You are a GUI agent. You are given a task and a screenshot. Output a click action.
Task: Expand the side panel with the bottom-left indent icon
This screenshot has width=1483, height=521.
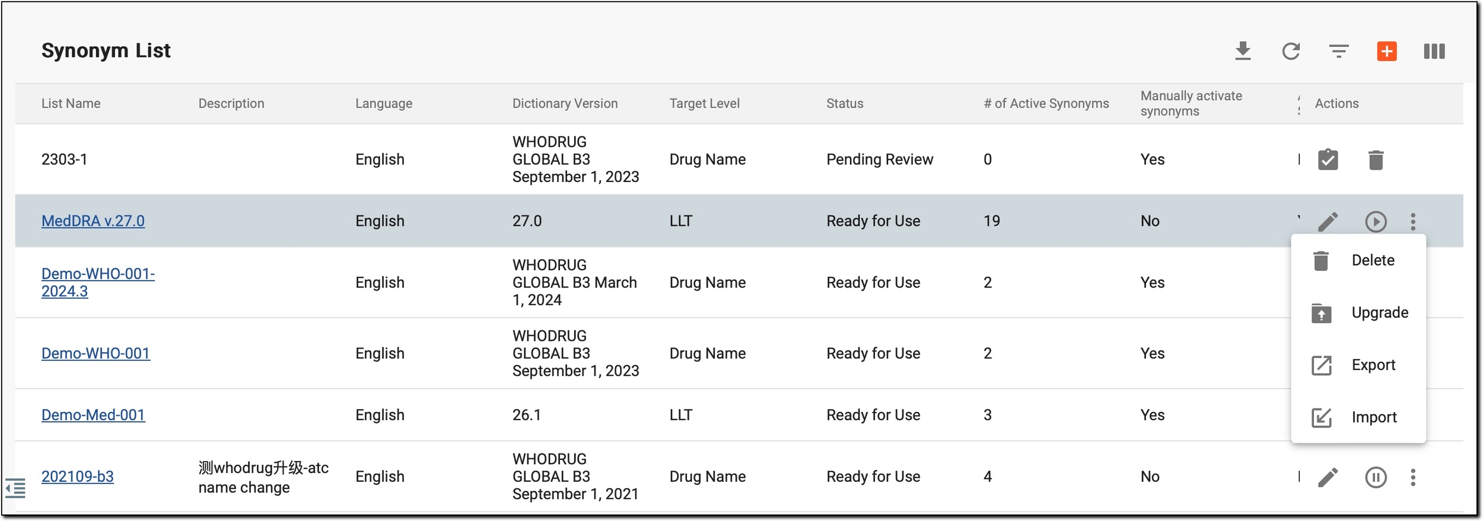(15, 488)
